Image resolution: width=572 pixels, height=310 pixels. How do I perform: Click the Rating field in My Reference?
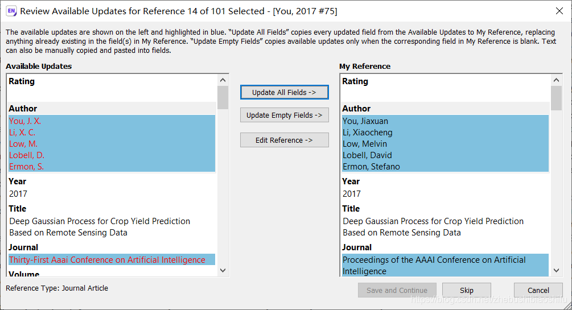[x=444, y=94]
